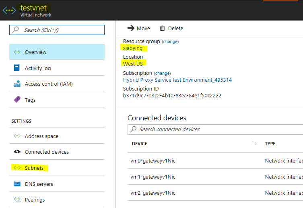Click the DNS servers www icon
The width and height of the screenshot is (303, 208).
coord(17,184)
